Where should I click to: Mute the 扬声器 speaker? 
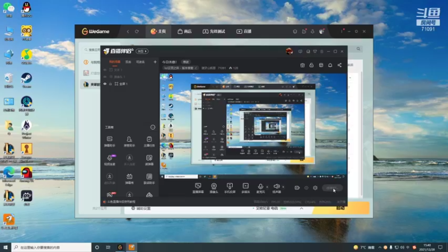click(x=277, y=188)
